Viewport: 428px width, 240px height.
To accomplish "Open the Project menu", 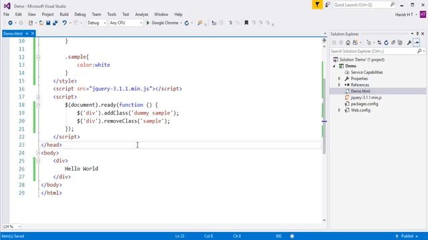I will click(47, 15).
